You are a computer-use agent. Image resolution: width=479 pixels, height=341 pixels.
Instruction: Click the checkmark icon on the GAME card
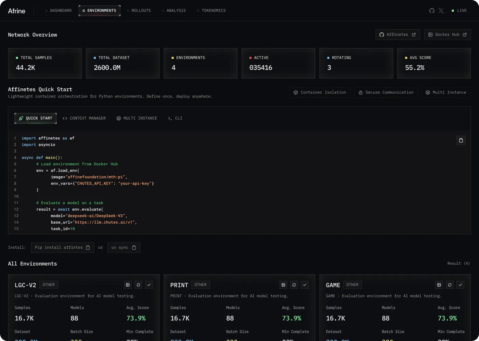(x=460, y=285)
